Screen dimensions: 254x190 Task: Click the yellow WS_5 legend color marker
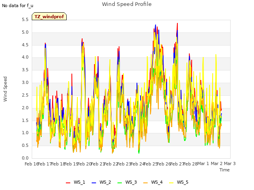pyautogui.click(x=171, y=183)
